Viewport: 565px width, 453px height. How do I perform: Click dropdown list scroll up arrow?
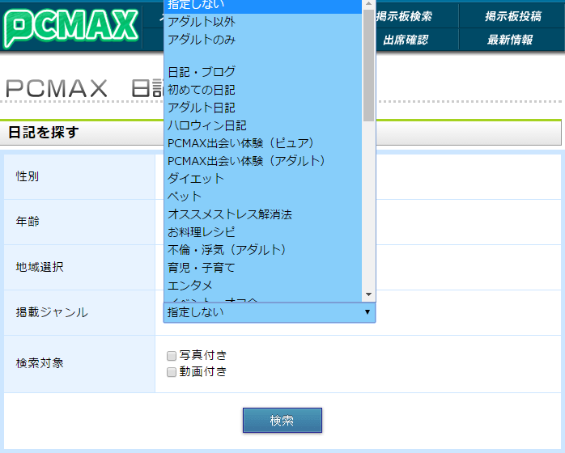pos(368,4)
